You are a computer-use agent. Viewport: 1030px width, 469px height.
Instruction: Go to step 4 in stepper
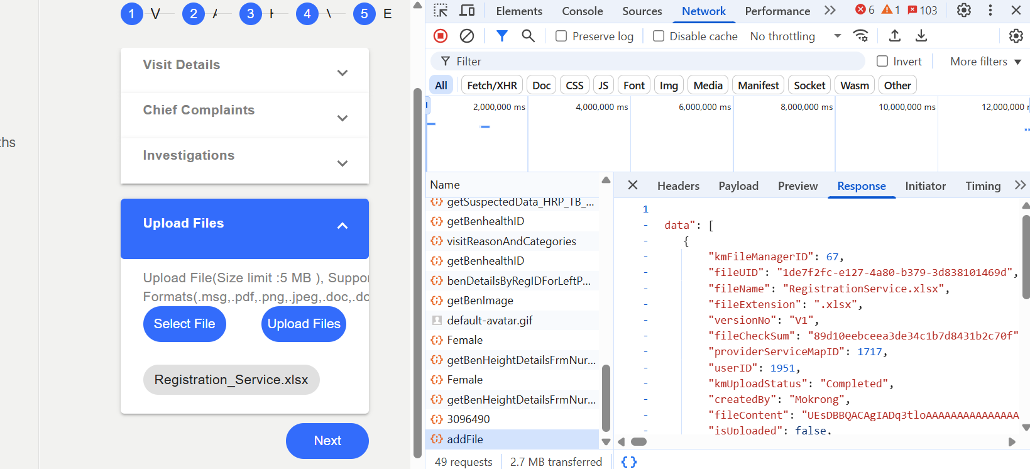[x=307, y=14]
